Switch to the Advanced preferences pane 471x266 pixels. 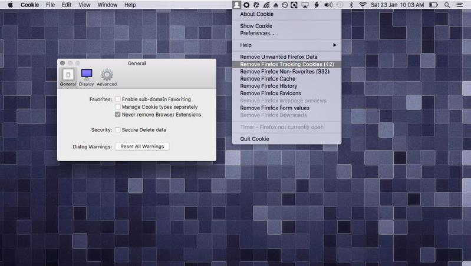(107, 77)
